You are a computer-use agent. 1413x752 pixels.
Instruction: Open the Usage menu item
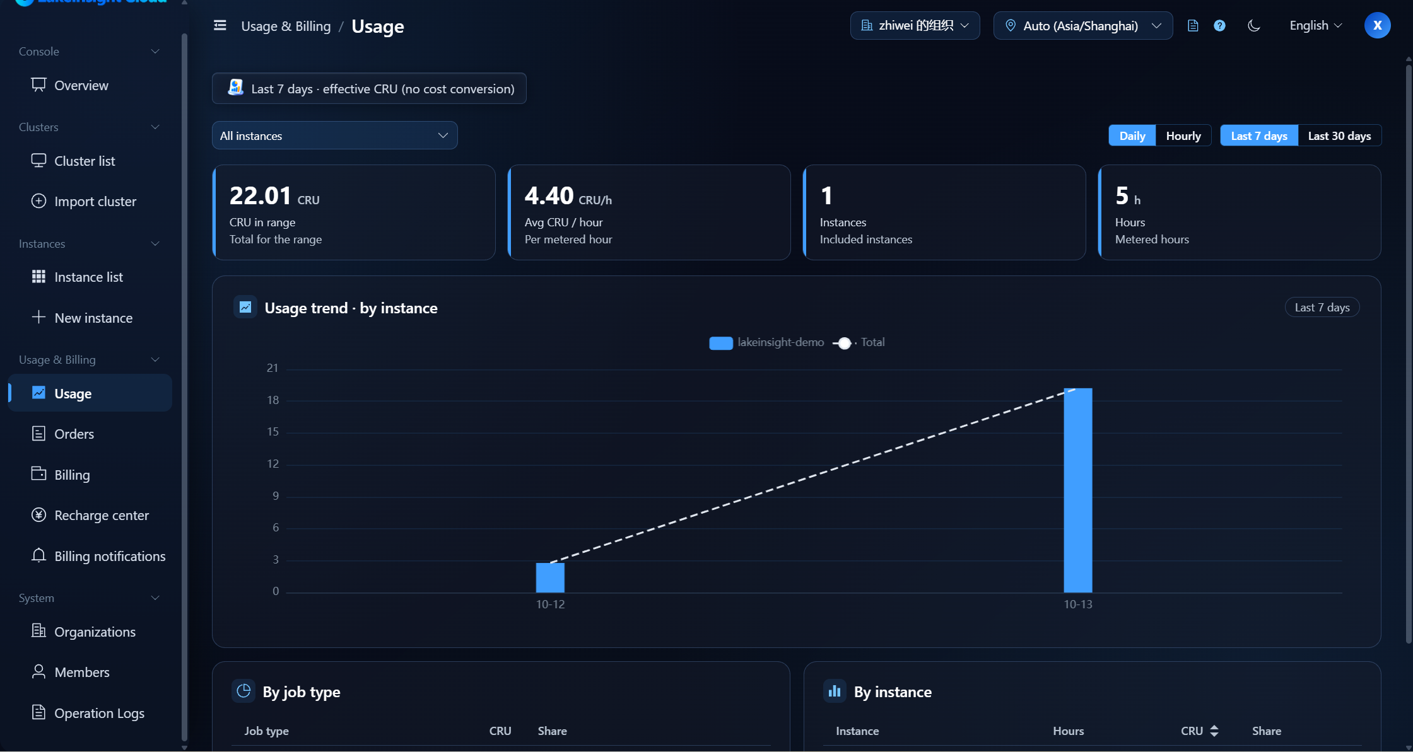click(90, 393)
